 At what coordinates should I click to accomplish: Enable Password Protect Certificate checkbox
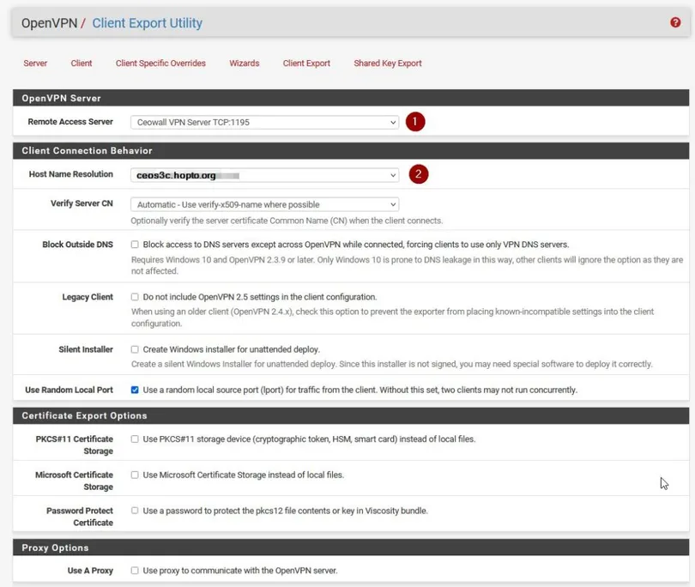point(135,511)
